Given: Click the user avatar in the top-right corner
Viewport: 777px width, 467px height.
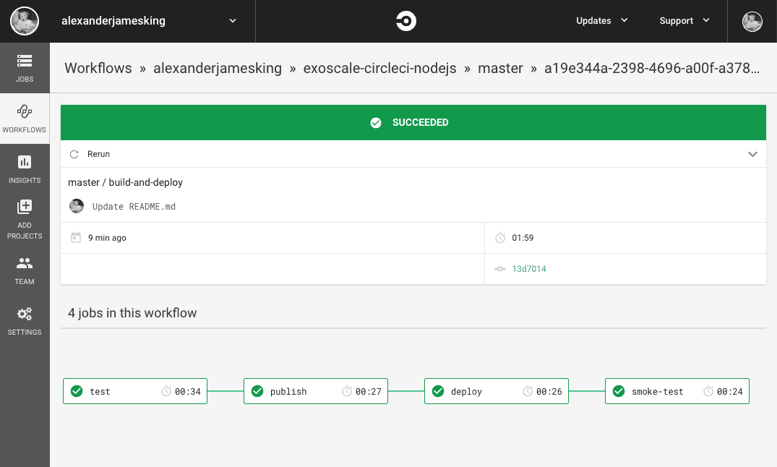Looking at the screenshot, I should click(x=752, y=21).
